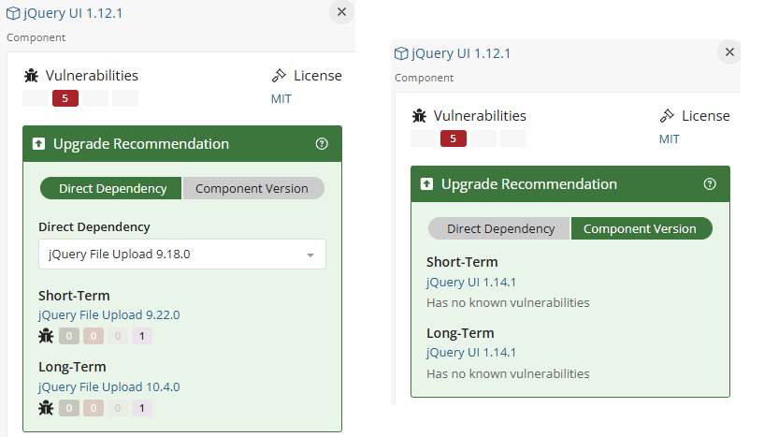
Task: Open help for right Upgrade Recommendation
Action: pyautogui.click(x=710, y=183)
